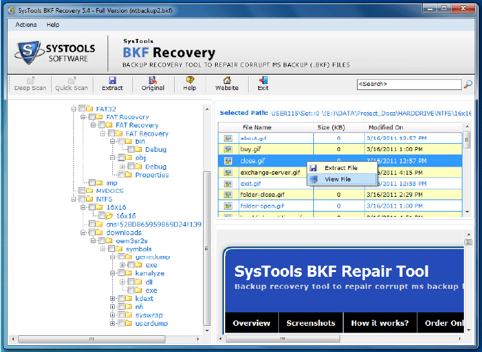Image resolution: width=482 pixels, height=352 pixels.
Task: Select the buy.gif file name
Action: (250, 149)
